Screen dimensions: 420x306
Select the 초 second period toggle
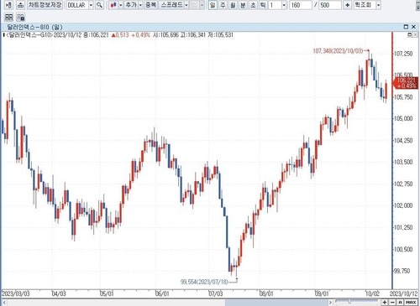(x=253, y=5)
